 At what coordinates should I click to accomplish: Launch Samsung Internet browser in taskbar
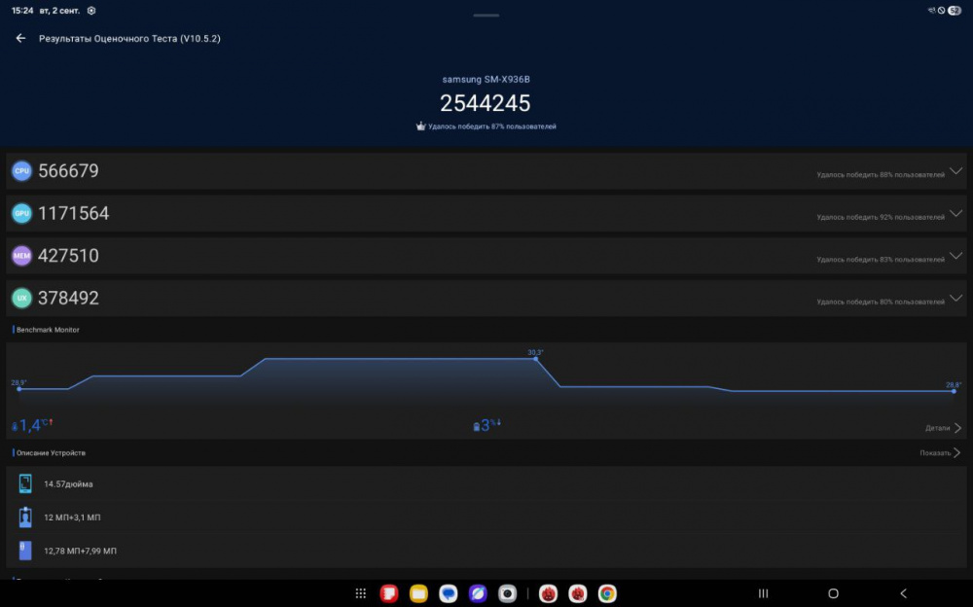click(x=478, y=593)
